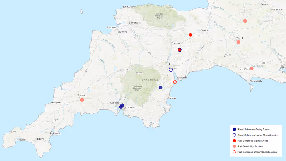Click the Rail Feasibility Studies legend label
Image resolution: width=286 pixels, height=161 pixels.
pyautogui.click(x=250, y=146)
